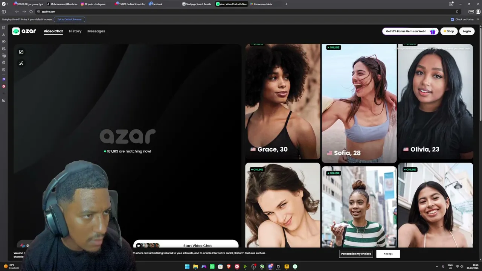
Task: Open the Bookmarks panel in the Vivaldi sidebar
Action: tap(4, 27)
